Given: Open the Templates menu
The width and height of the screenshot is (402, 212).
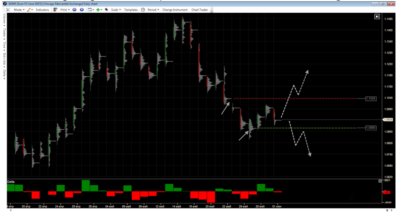Looking at the screenshot, I should 131,10.
